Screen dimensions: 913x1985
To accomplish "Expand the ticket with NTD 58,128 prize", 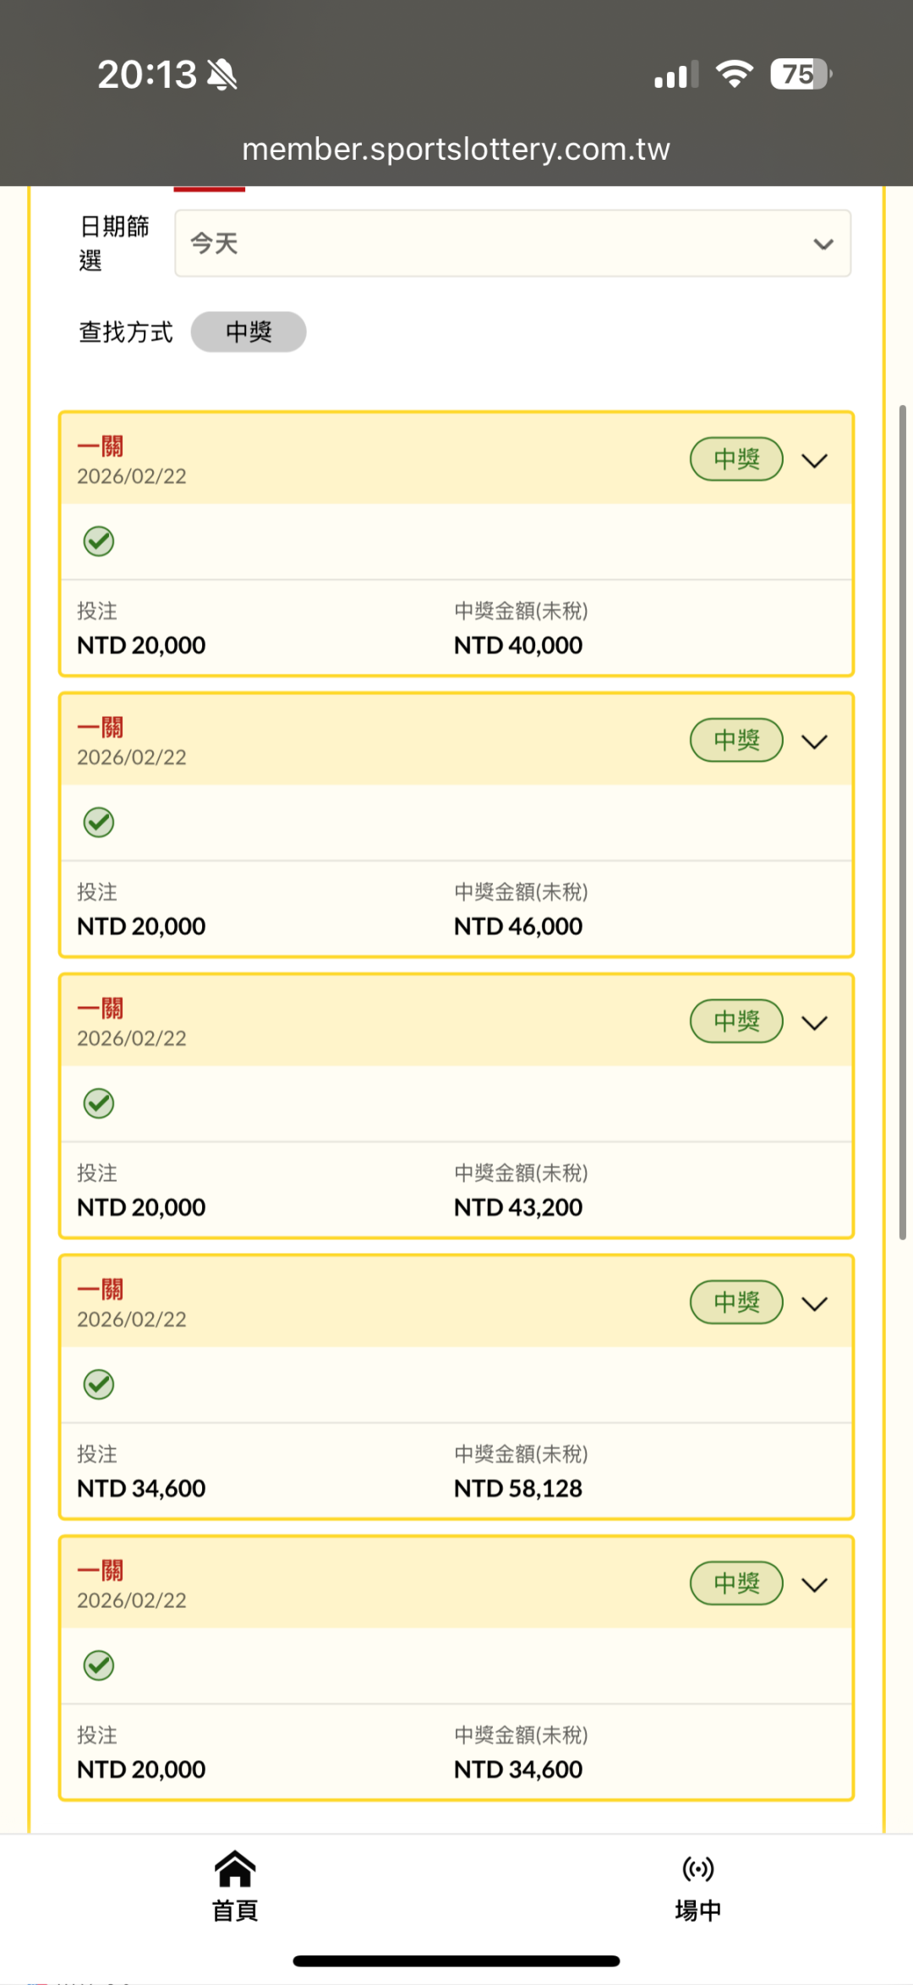I will pos(814,1304).
